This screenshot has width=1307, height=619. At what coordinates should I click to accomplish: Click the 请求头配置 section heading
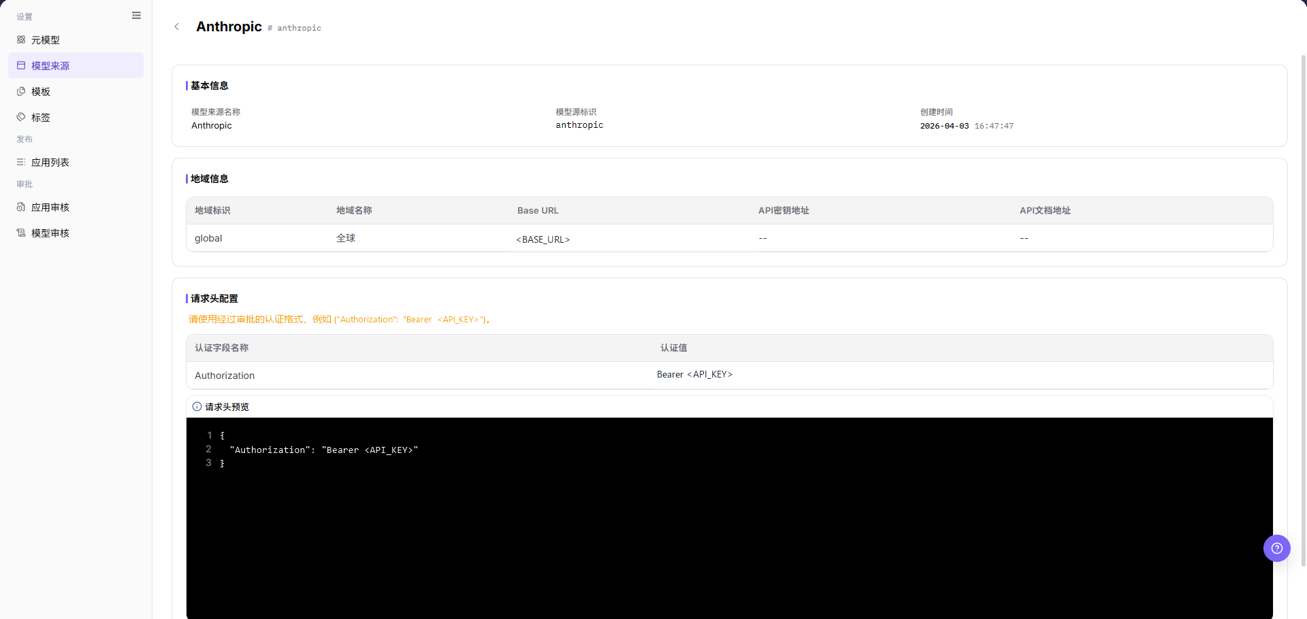coord(214,299)
